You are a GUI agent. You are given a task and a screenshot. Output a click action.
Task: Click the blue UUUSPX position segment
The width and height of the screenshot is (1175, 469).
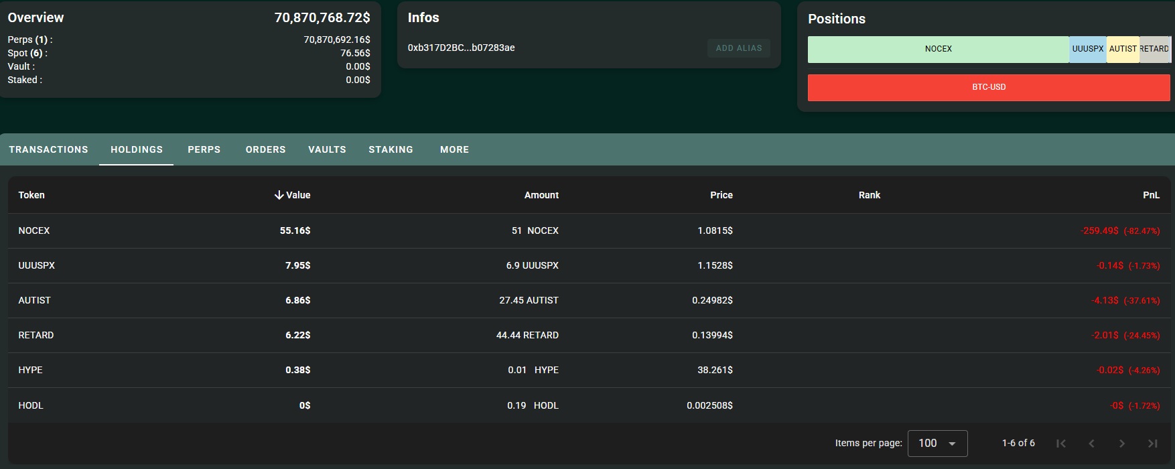click(1087, 49)
